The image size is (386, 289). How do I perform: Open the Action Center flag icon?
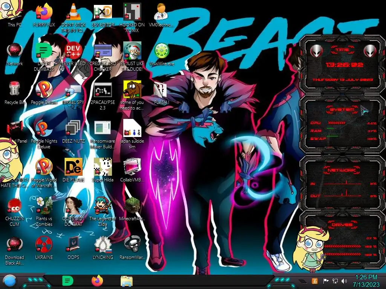pyautogui.click(x=326, y=281)
